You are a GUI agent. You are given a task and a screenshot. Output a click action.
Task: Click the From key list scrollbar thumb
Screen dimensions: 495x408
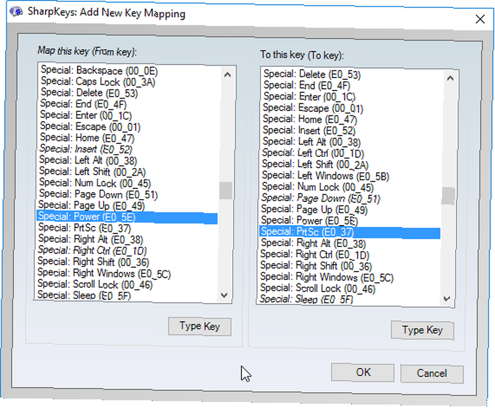click(x=226, y=191)
